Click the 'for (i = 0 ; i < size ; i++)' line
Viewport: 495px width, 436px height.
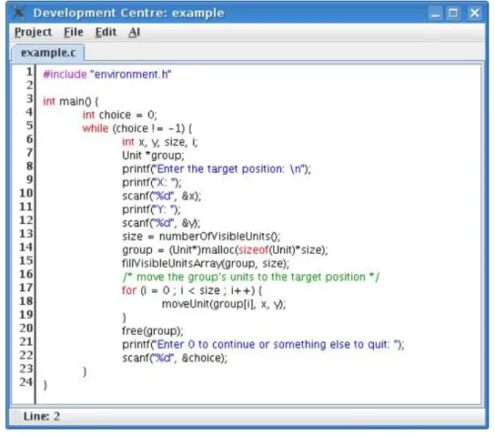tap(192, 290)
